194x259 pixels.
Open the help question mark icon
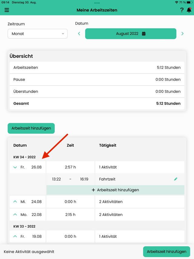click(x=182, y=10)
